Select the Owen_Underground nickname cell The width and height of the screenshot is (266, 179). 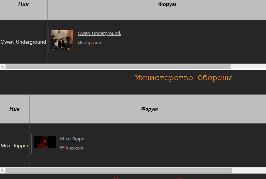[x=23, y=42]
